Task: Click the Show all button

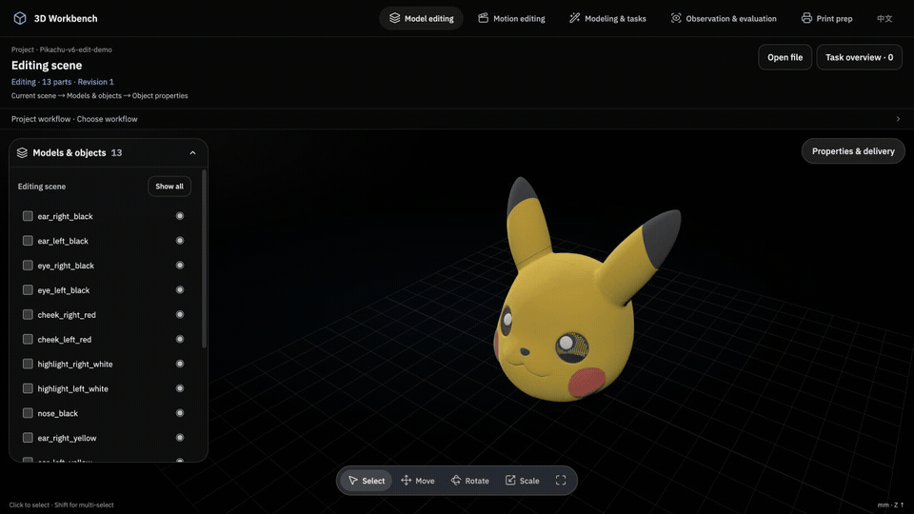Action: click(x=169, y=187)
